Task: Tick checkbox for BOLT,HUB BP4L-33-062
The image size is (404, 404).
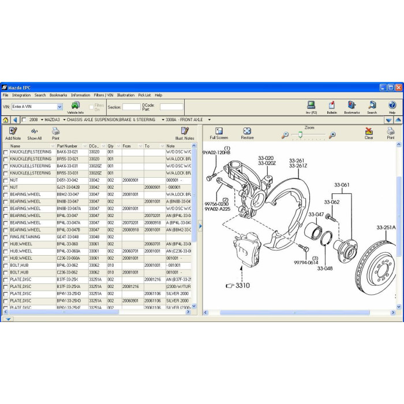Action: [x=6, y=265]
